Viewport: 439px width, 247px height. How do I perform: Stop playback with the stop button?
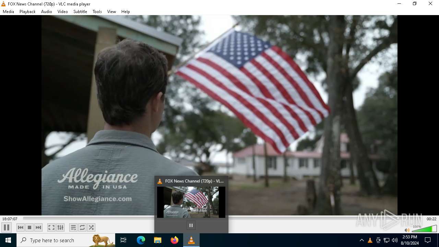click(x=29, y=227)
